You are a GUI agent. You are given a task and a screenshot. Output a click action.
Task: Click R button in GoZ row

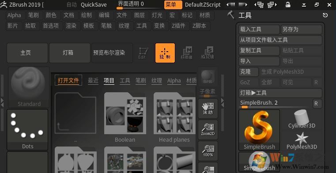316,83
